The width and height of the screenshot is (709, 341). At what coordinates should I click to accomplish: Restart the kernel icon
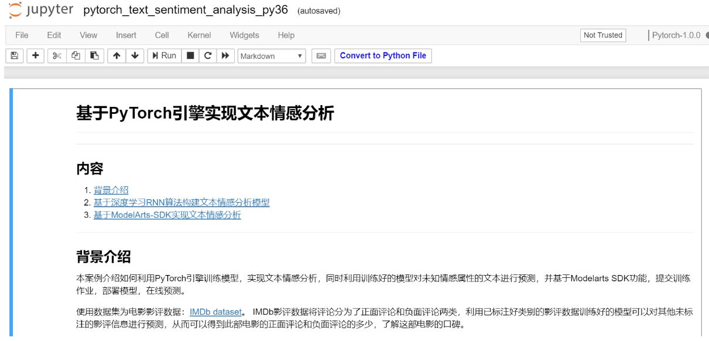(x=207, y=55)
